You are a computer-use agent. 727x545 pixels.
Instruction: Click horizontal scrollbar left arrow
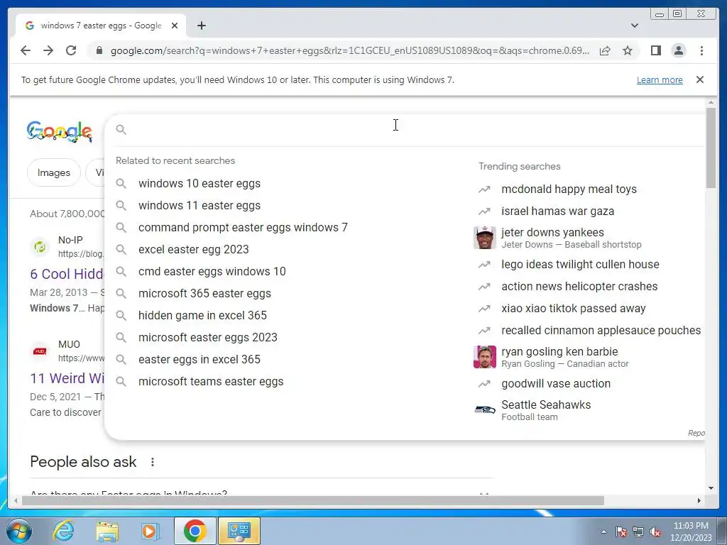tap(16, 500)
